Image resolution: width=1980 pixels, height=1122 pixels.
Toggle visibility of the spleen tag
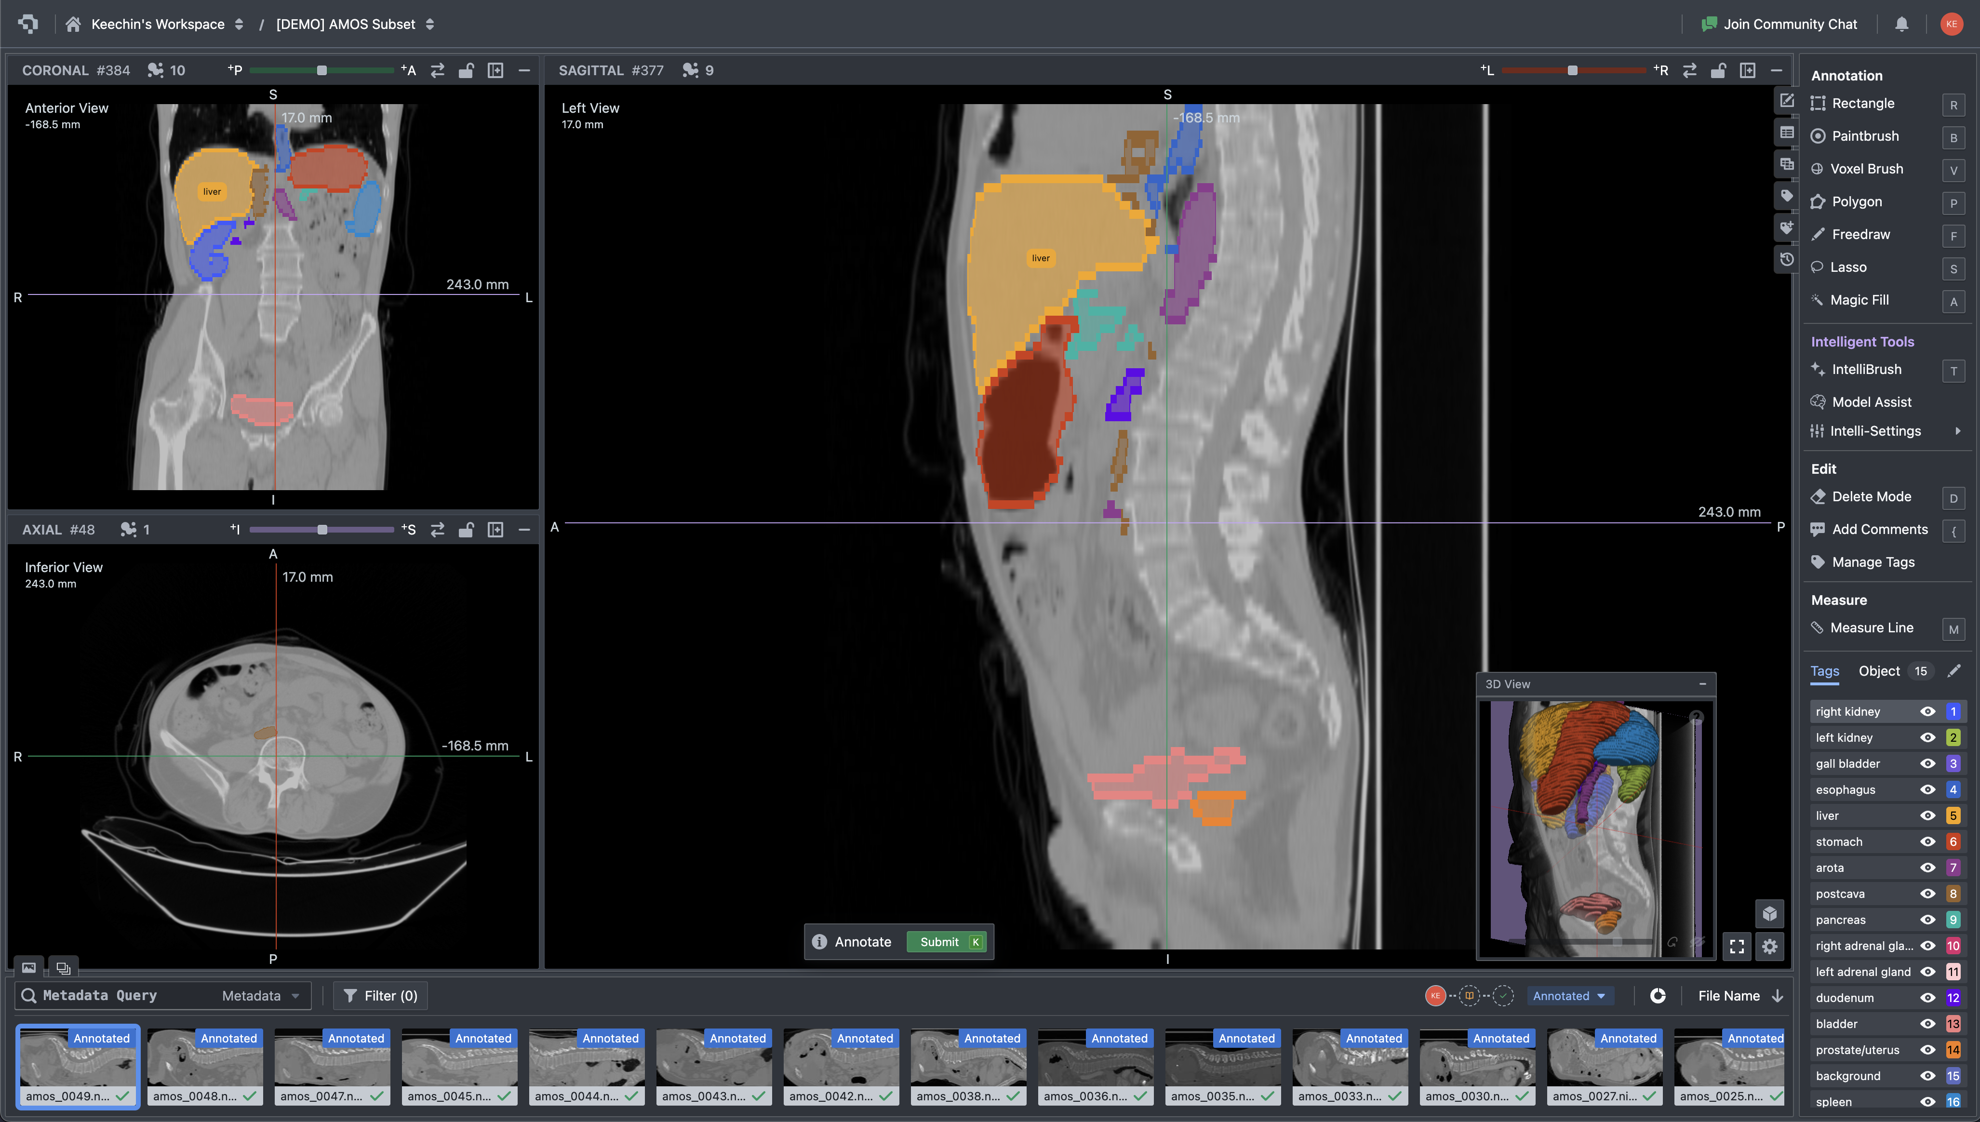coord(1928,1101)
